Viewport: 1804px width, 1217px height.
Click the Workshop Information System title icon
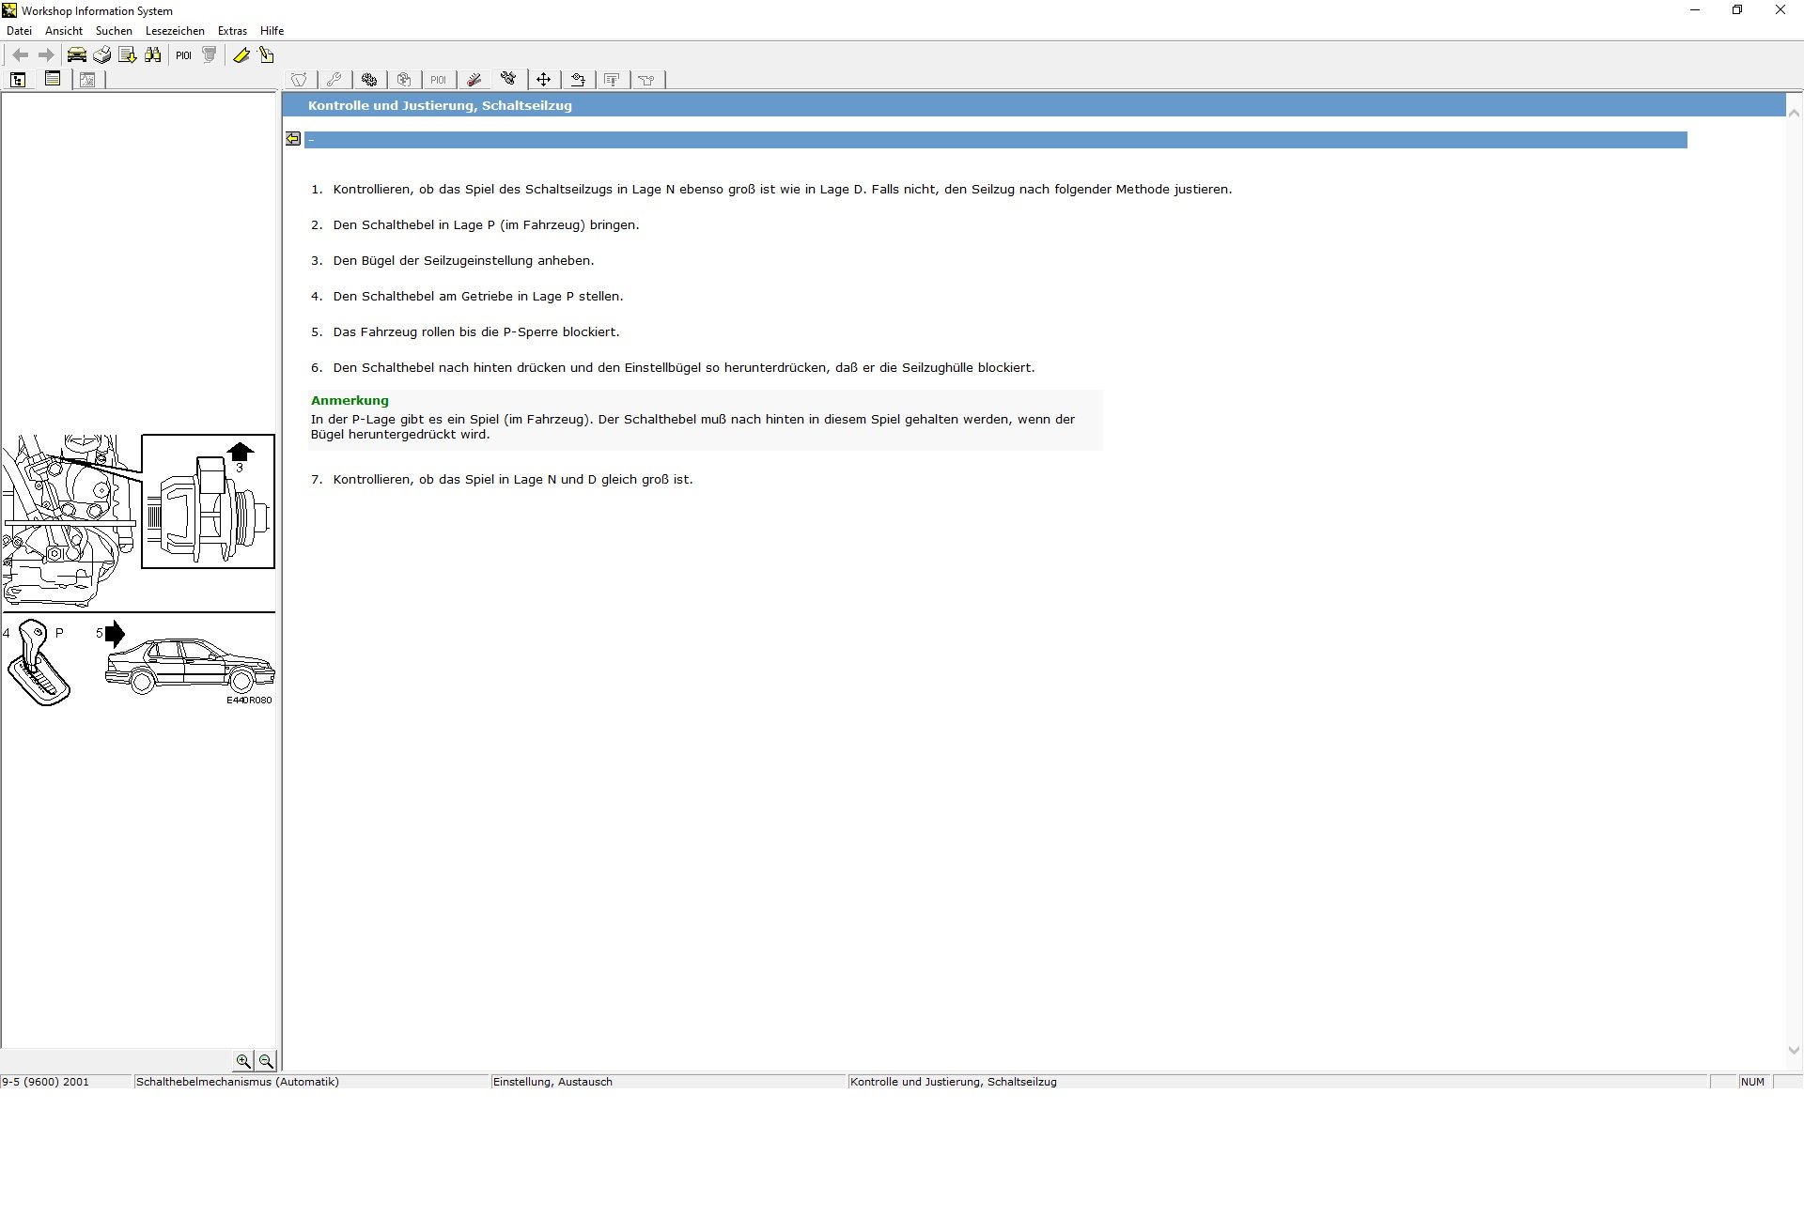(x=9, y=10)
